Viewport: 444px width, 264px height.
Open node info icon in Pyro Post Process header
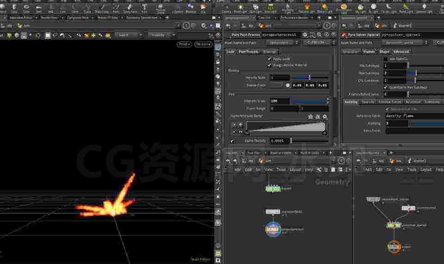click(x=327, y=35)
